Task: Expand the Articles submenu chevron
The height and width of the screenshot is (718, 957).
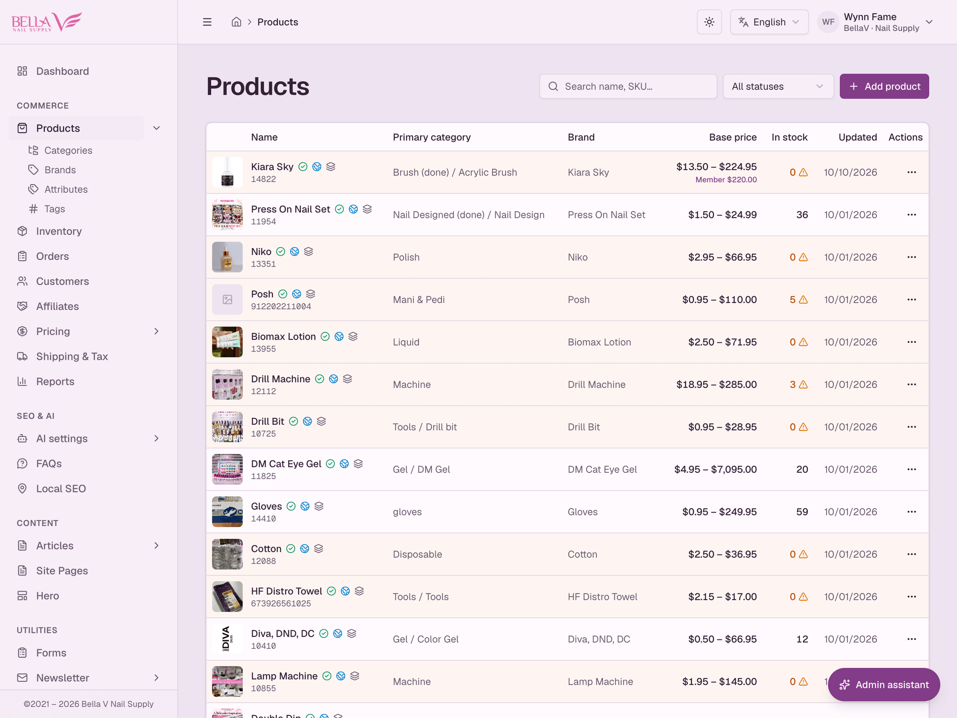Action: pyautogui.click(x=157, y=546)
